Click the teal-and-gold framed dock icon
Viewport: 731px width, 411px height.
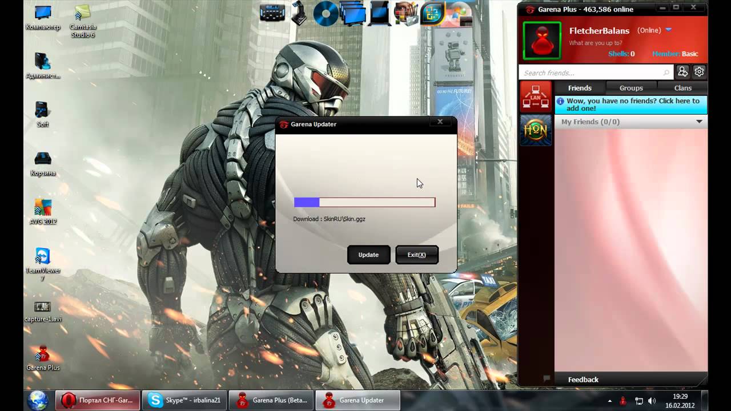pyautogui.click(x=433, y=14)
